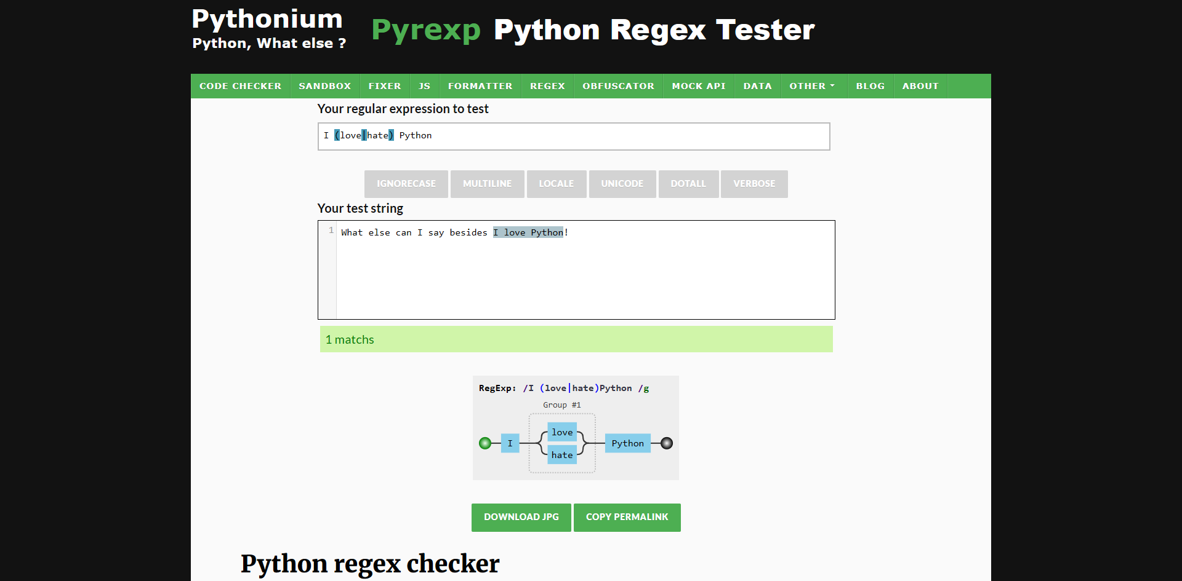Viewport: 1182px width, 581px height.
Task: Toggle the IGNORECASE flag
Action: 406,184
